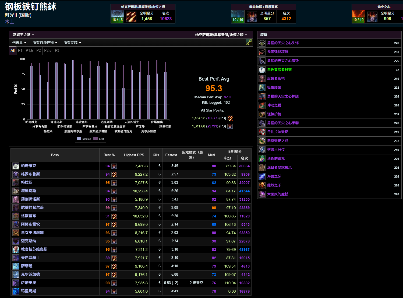Click the boss portrait next to 教官拉苏维奥斯

pos(16,250)
